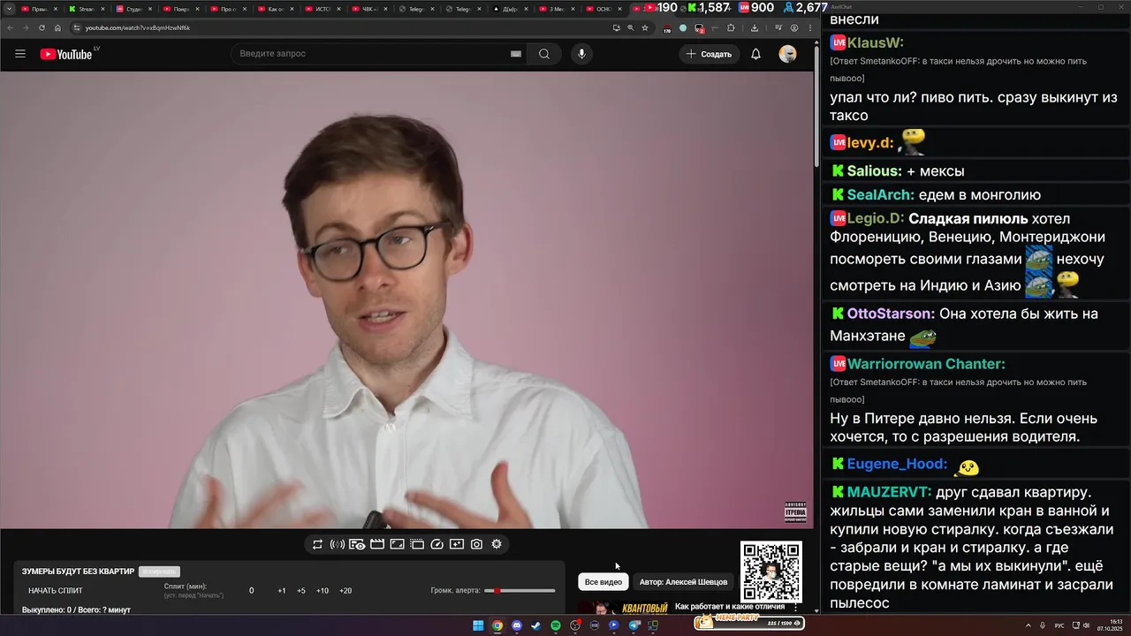Open browser extensions puzzle icon
This screenshot has width=1131, height=636.
(x=731, y=27)
